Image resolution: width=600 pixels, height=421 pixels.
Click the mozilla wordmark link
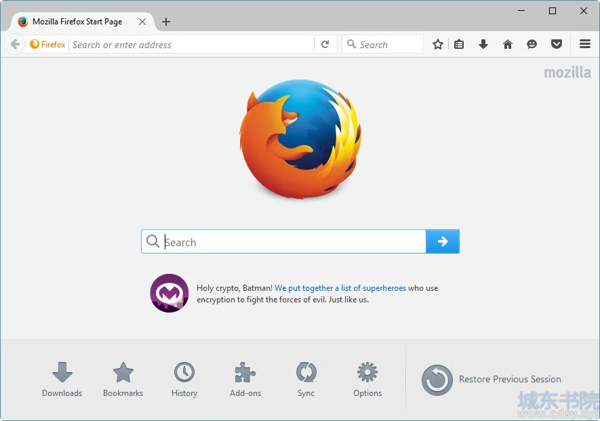coord(567,73)
